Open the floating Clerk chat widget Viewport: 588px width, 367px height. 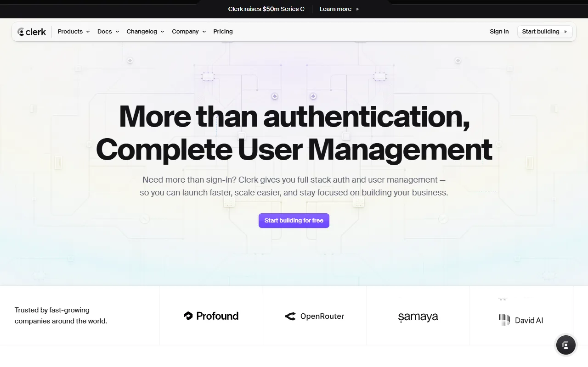[565, 345]
